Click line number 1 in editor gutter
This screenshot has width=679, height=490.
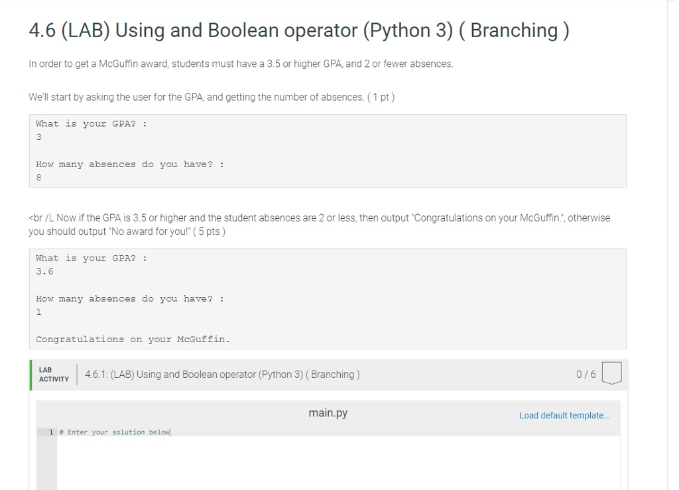(51, 432)
